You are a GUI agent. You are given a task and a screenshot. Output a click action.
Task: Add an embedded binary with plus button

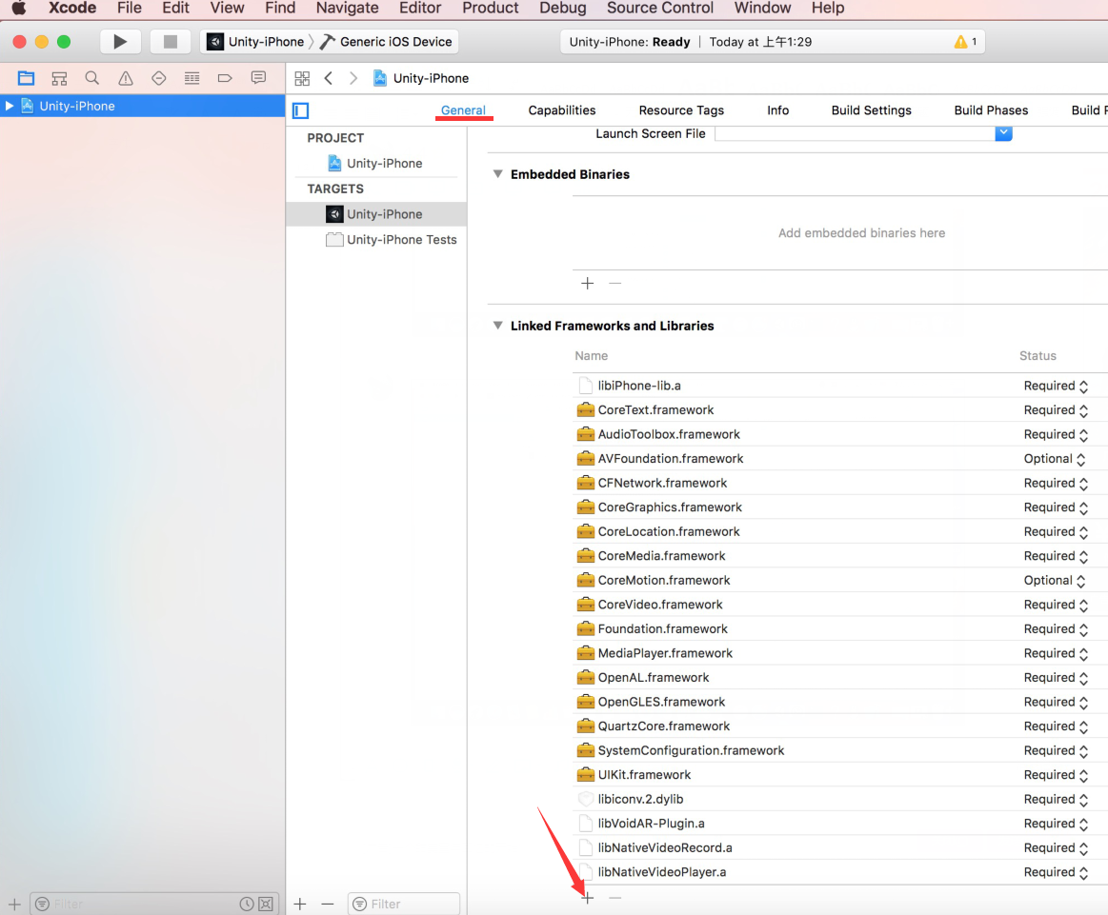click(587, 283)
